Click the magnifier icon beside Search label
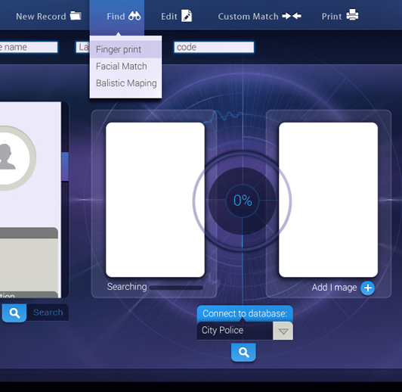Screen dimensions: 402x392 (x=14, y=313)
